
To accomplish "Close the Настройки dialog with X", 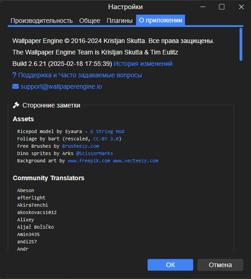I will pos(241,7).
